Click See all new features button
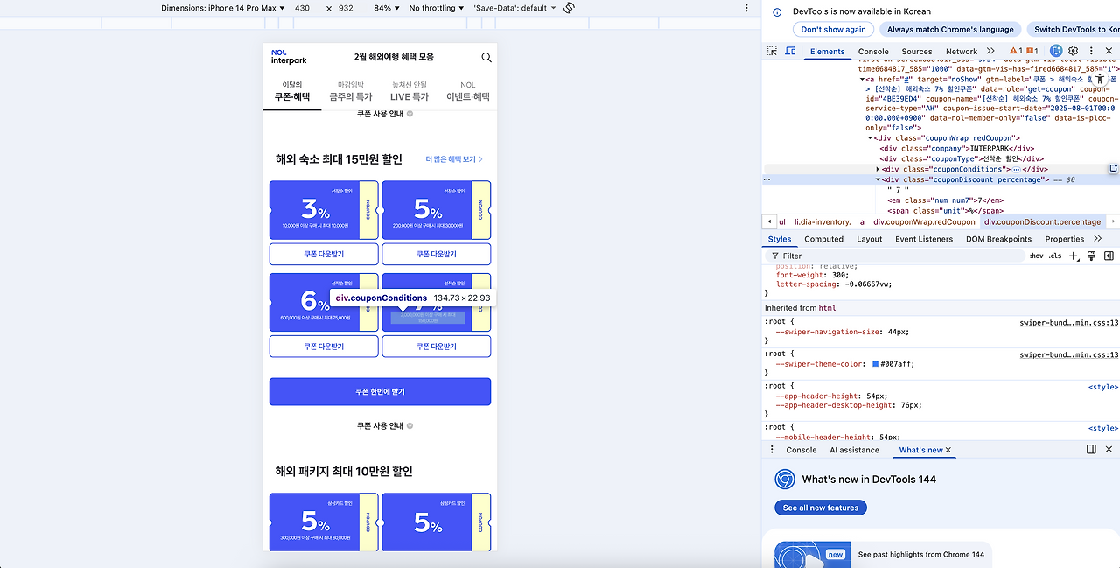Image resolution: width=1120 pixels, height=568 pixels. tap(820, 507)
